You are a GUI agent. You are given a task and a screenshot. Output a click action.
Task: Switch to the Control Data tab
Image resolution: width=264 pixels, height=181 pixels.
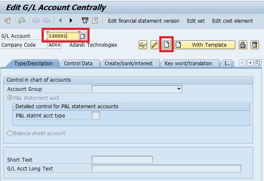tap(78, 64)
